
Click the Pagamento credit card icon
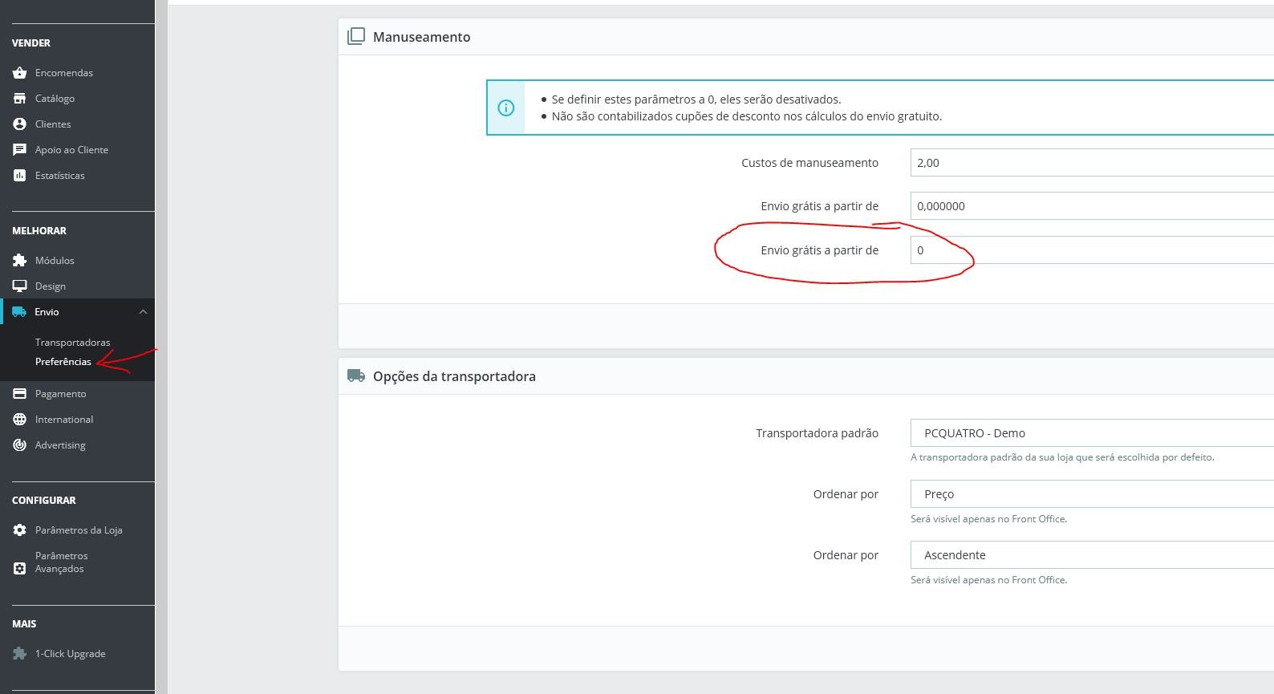coord(20,394)
